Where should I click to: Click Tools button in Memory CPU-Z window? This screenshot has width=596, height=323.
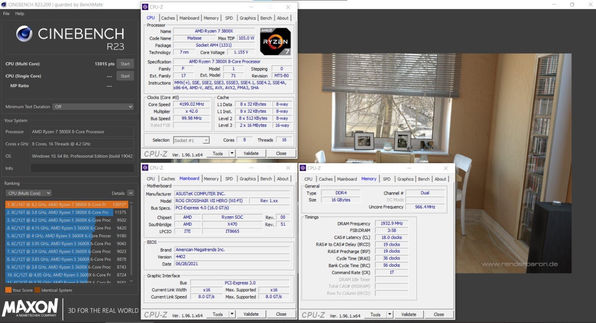point(375,315)
